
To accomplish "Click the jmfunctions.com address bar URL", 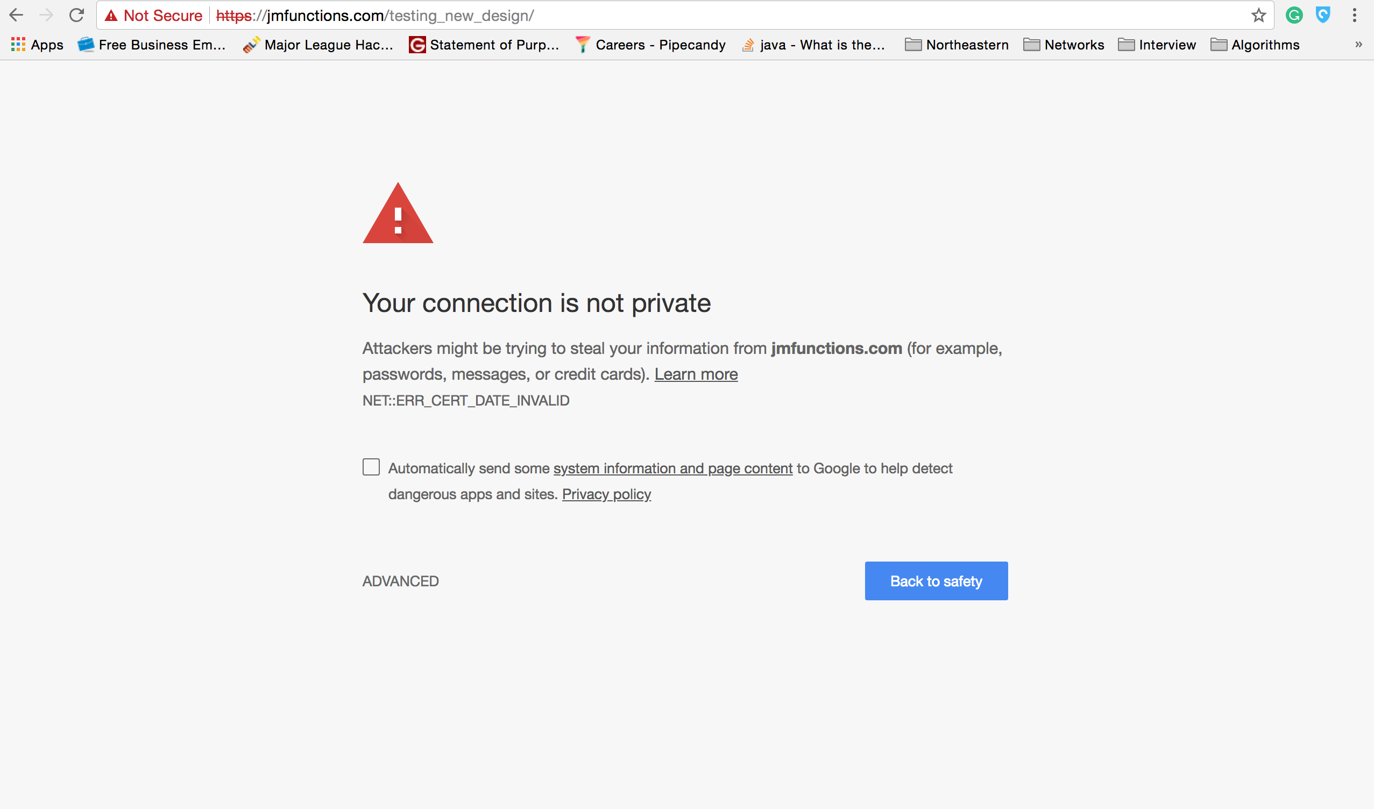I will point(375,15).
